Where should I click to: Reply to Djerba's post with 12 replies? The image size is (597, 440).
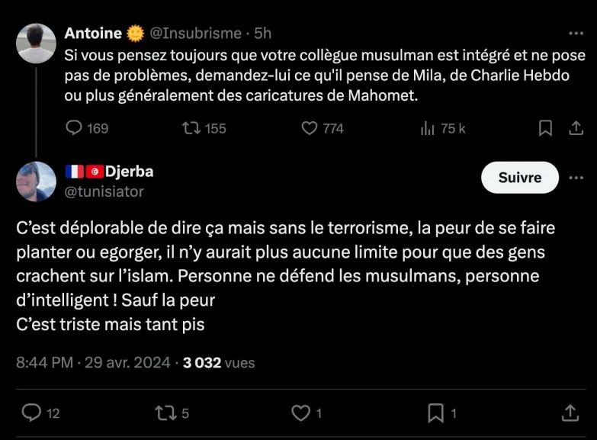click(x=31, y=413)
